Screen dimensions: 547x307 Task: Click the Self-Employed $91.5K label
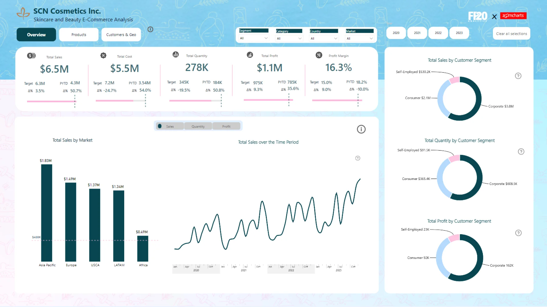pos(414,150)
